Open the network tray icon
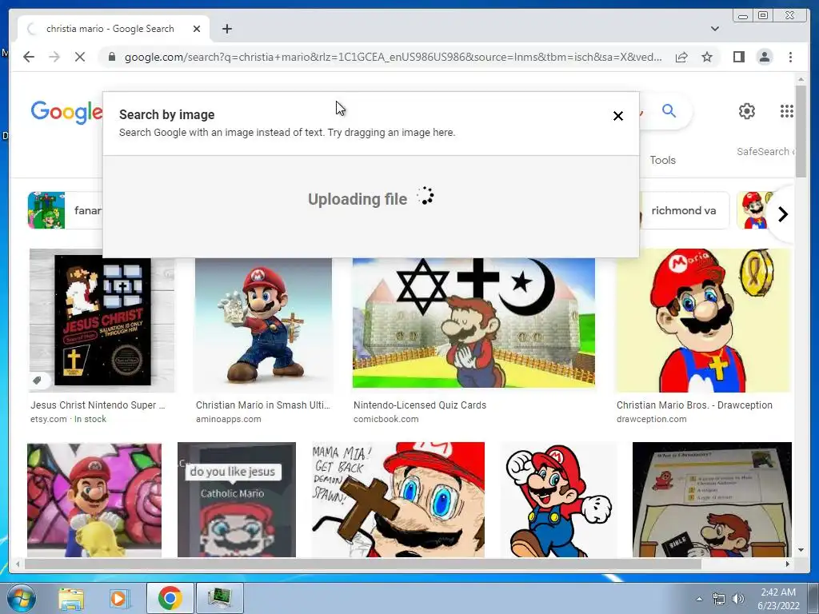This screenshot has height=614, width=819. click(x=719, y=599)
